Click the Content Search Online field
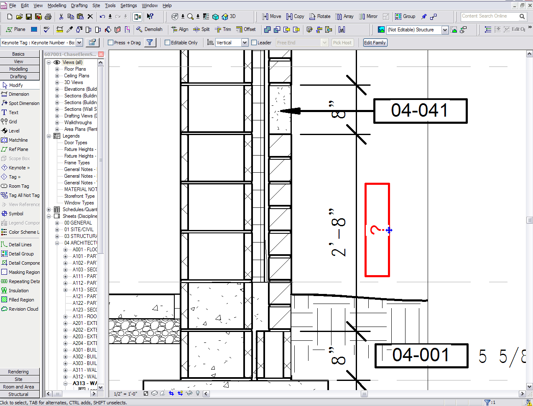The width and height of the screenshot is (533, 406). 489,16
